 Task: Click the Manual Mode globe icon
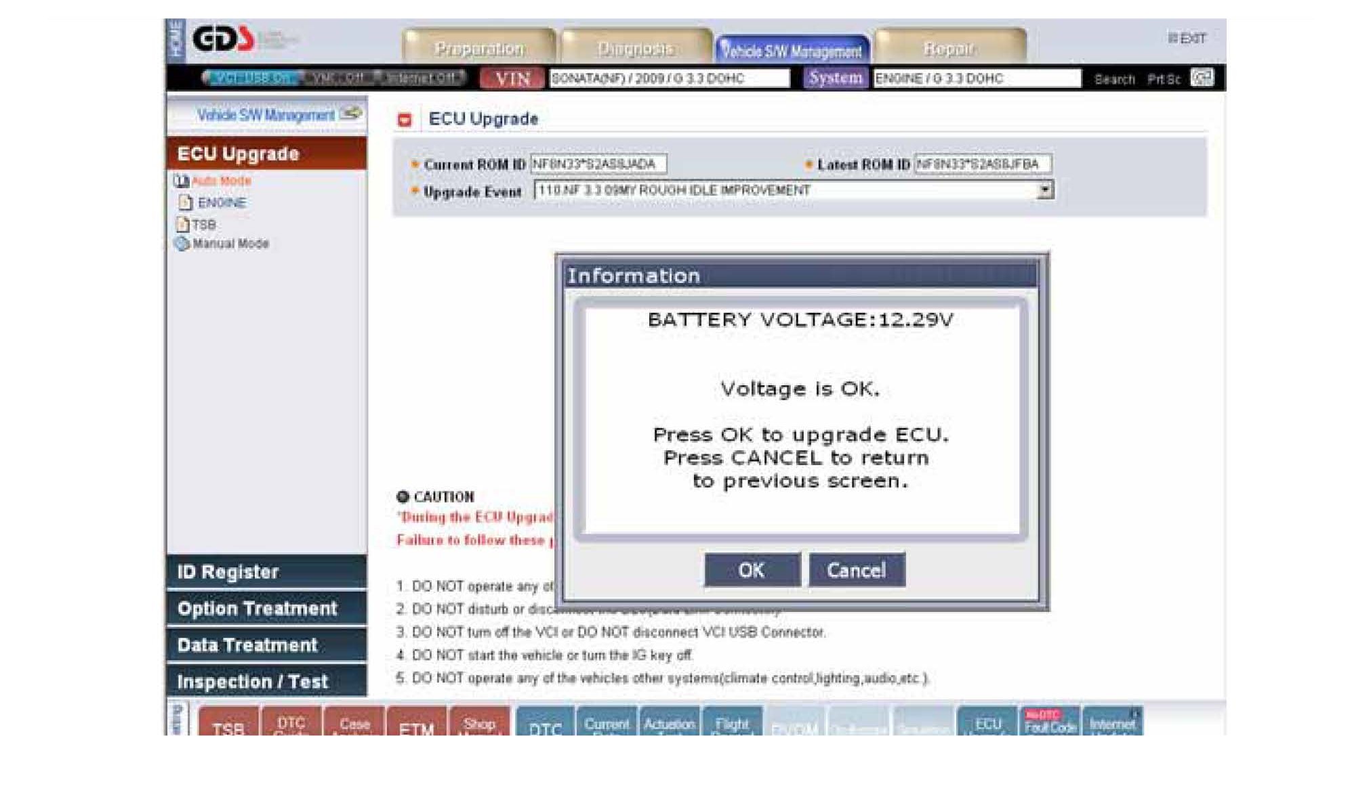(182, 244)
